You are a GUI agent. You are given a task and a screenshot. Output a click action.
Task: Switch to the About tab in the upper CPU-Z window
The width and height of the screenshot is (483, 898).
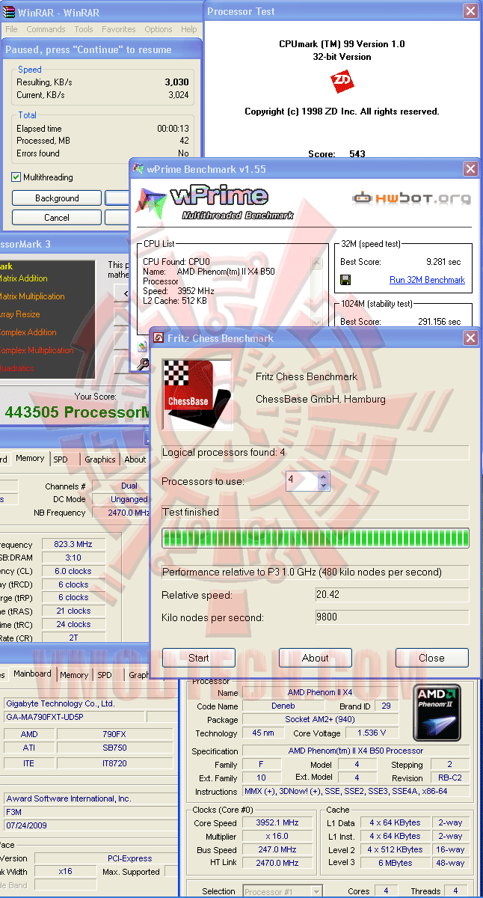[135, 459]
